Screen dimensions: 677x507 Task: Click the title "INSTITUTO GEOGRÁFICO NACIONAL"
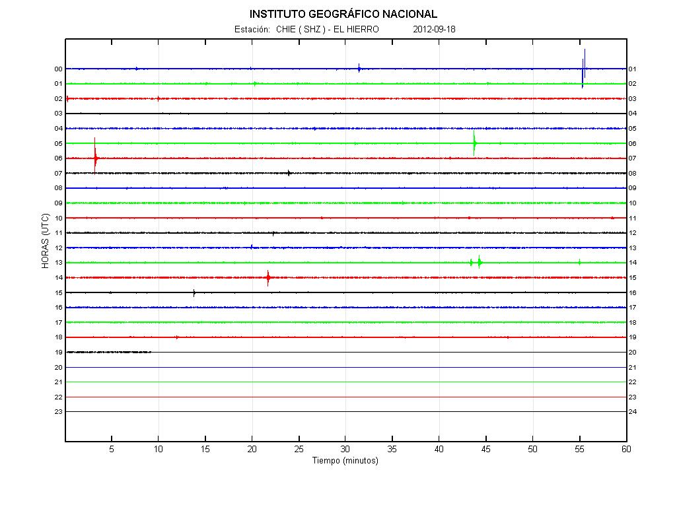coord(343,15)
